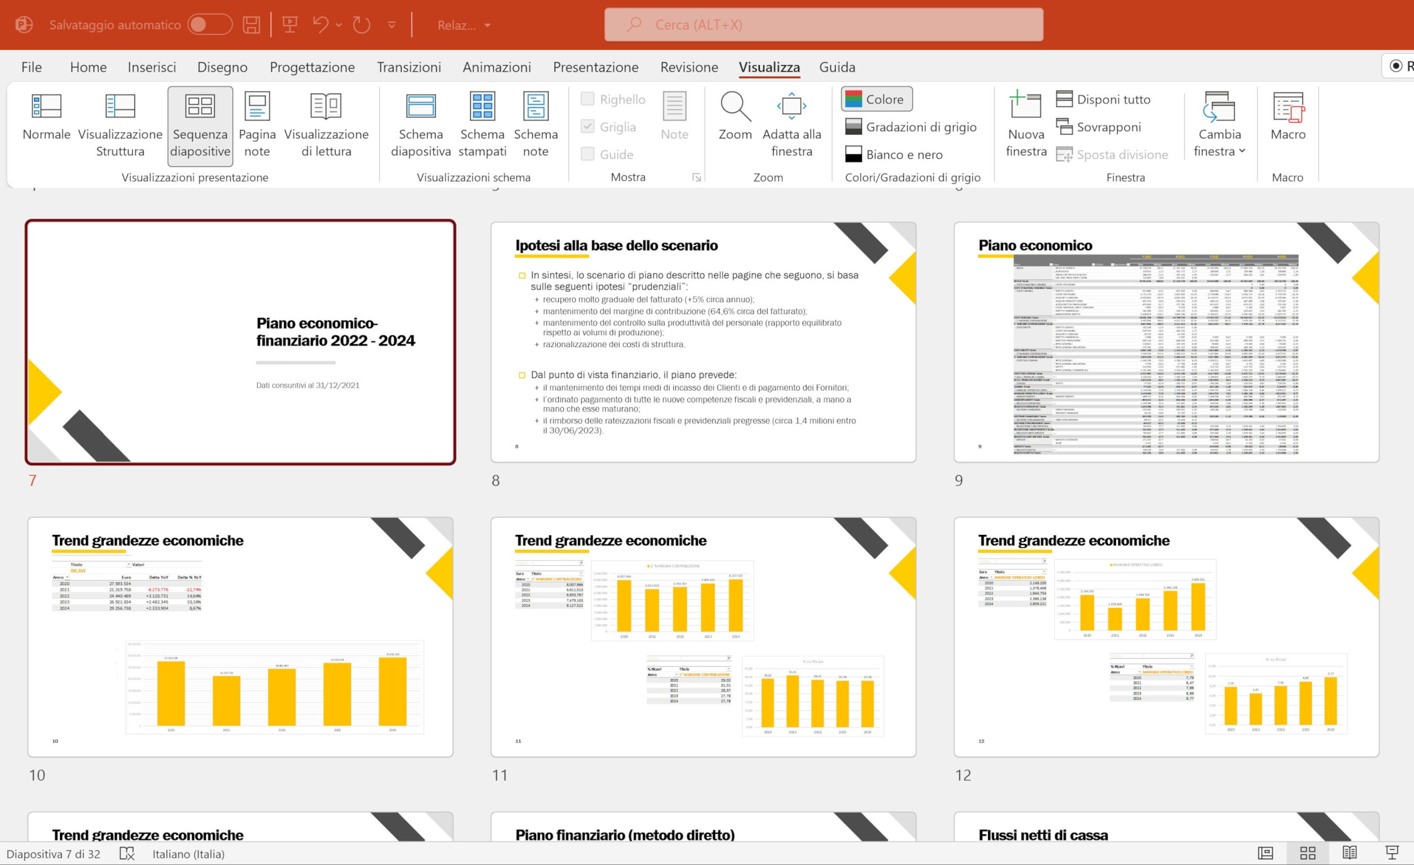Select Sequenza diapositive view
The width and height of the screenshot is (1414, 865).
pyautogui.click(x=200, y=126)
